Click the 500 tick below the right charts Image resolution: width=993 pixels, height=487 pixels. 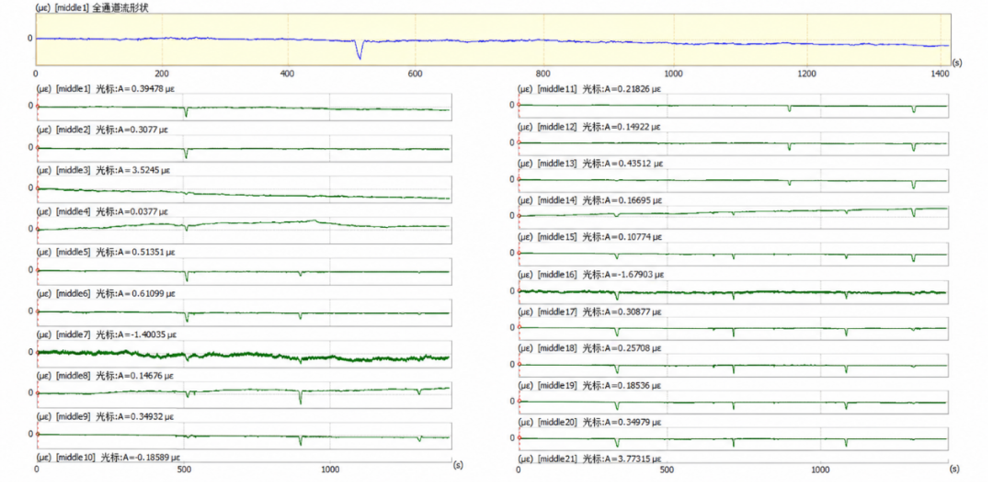click(667, 470)
